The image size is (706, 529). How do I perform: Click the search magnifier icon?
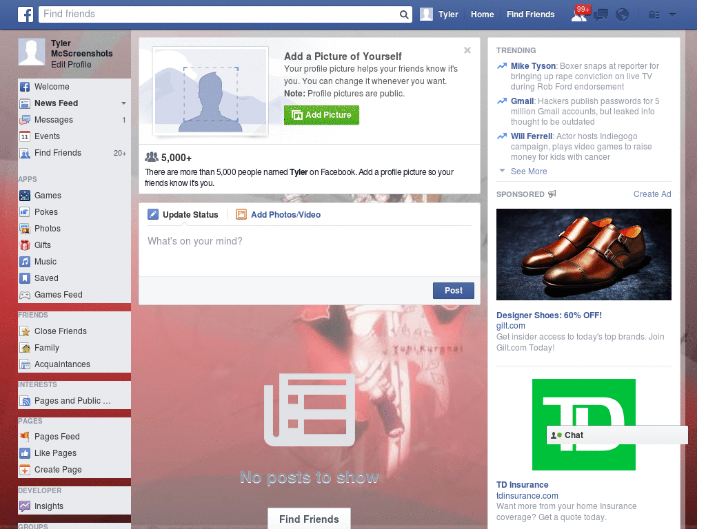point(404,14)
